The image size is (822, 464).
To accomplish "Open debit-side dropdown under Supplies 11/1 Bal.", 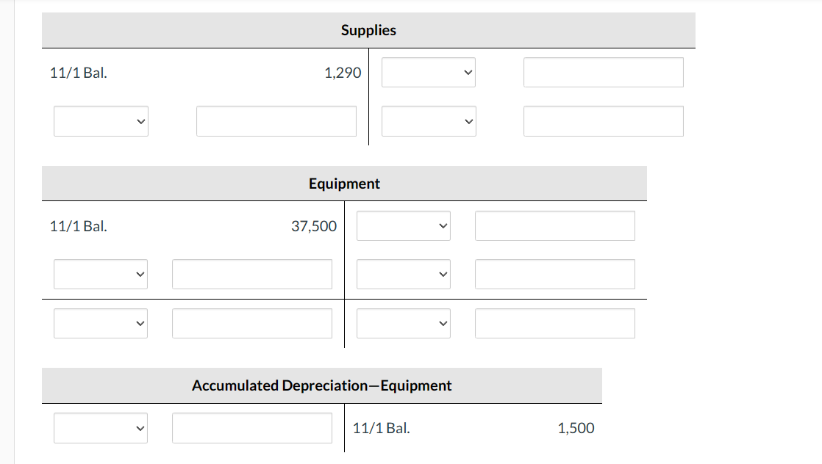I will [101, 121].
